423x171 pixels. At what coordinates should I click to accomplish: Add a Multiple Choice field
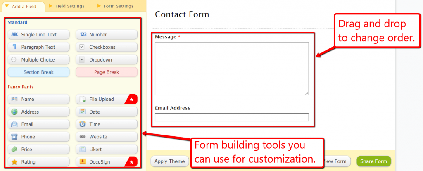38,59
